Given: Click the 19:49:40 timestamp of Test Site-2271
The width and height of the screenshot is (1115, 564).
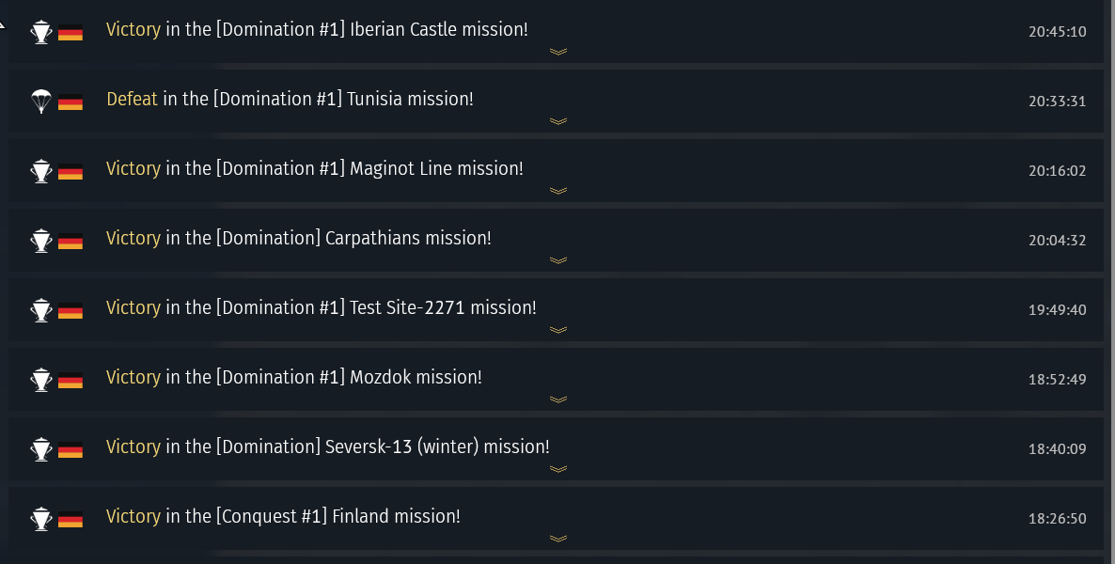Looking at the screenshot, I should 1057,309.
